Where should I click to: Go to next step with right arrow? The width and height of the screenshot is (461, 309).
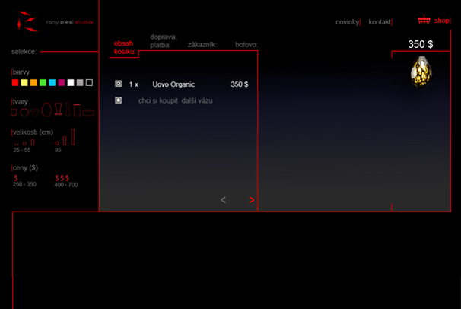[x=252, y=200]
